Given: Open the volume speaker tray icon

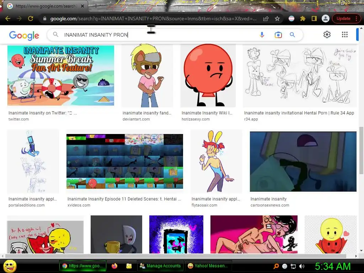Looking at the screenshot, I should point(302,266).
